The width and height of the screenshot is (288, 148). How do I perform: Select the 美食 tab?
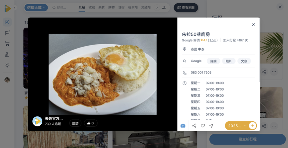point(102,7)
